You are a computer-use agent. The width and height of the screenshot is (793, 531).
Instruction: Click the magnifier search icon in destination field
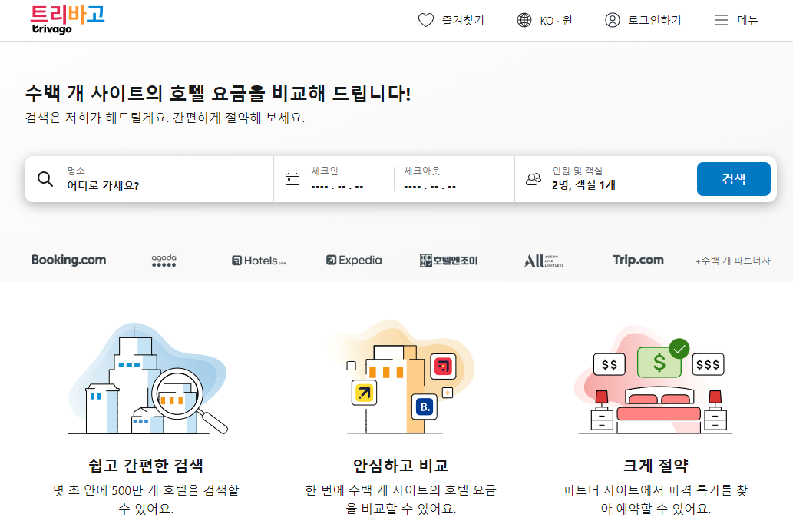tap(45, 179)
